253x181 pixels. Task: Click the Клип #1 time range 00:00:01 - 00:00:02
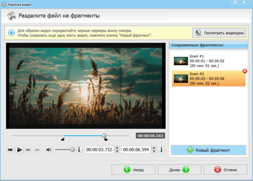tap(207, 61)
